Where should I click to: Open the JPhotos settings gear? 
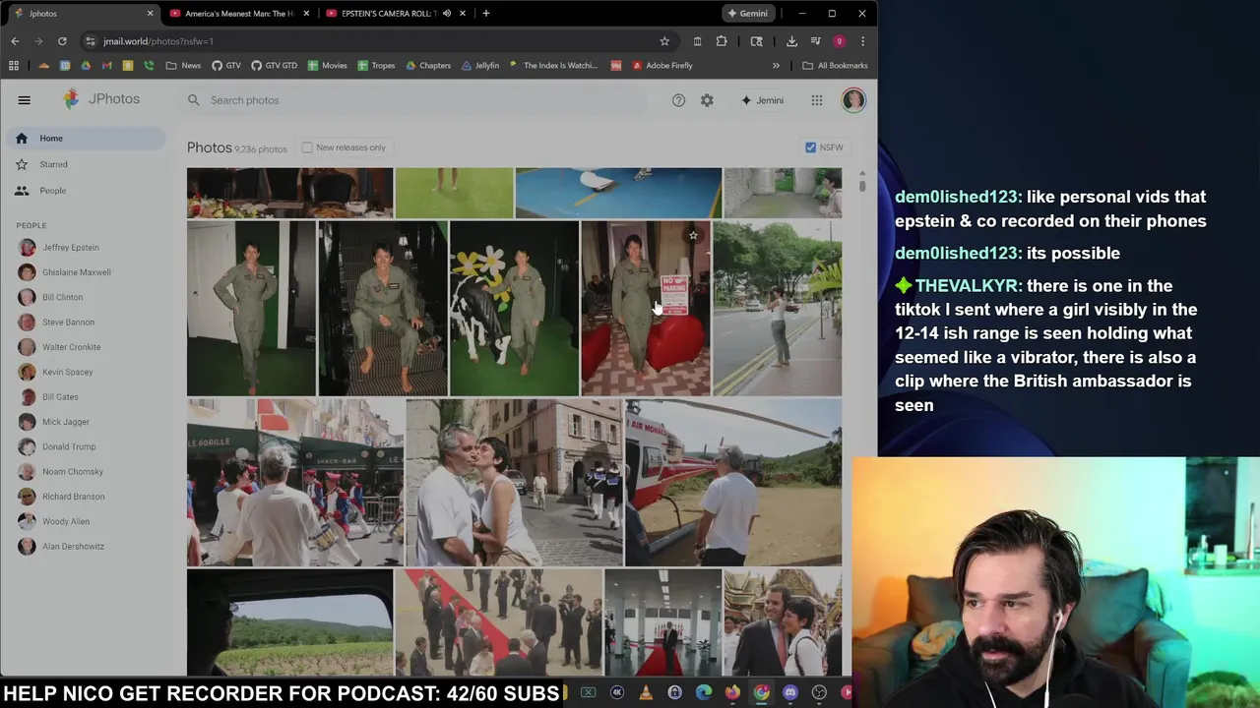click(x=707, y=100)
